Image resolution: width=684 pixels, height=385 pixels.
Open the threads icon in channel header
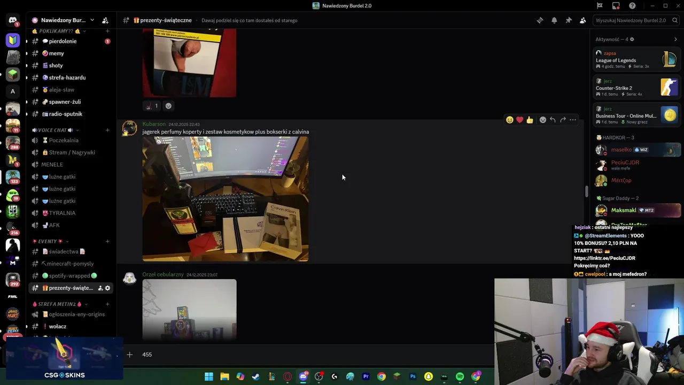pos(540,20)
